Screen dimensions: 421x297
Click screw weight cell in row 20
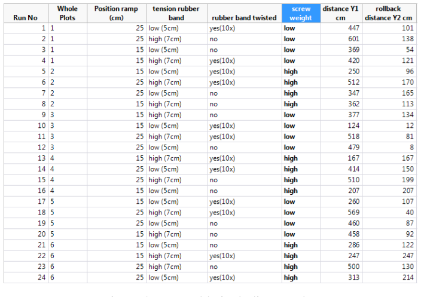point(301,234)
